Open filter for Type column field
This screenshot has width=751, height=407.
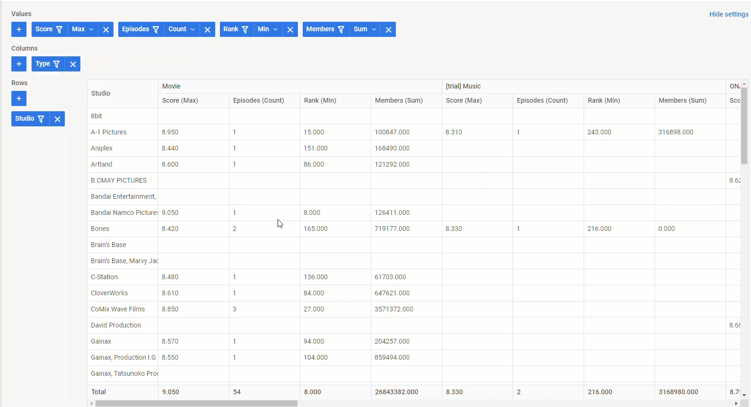pyautogui.click(x=57, y=64)
